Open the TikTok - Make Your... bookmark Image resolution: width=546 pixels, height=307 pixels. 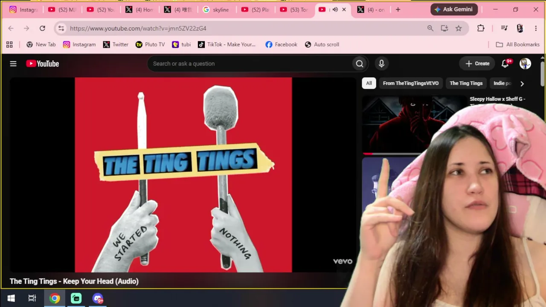pyautogui.click(x=227, y=44)
